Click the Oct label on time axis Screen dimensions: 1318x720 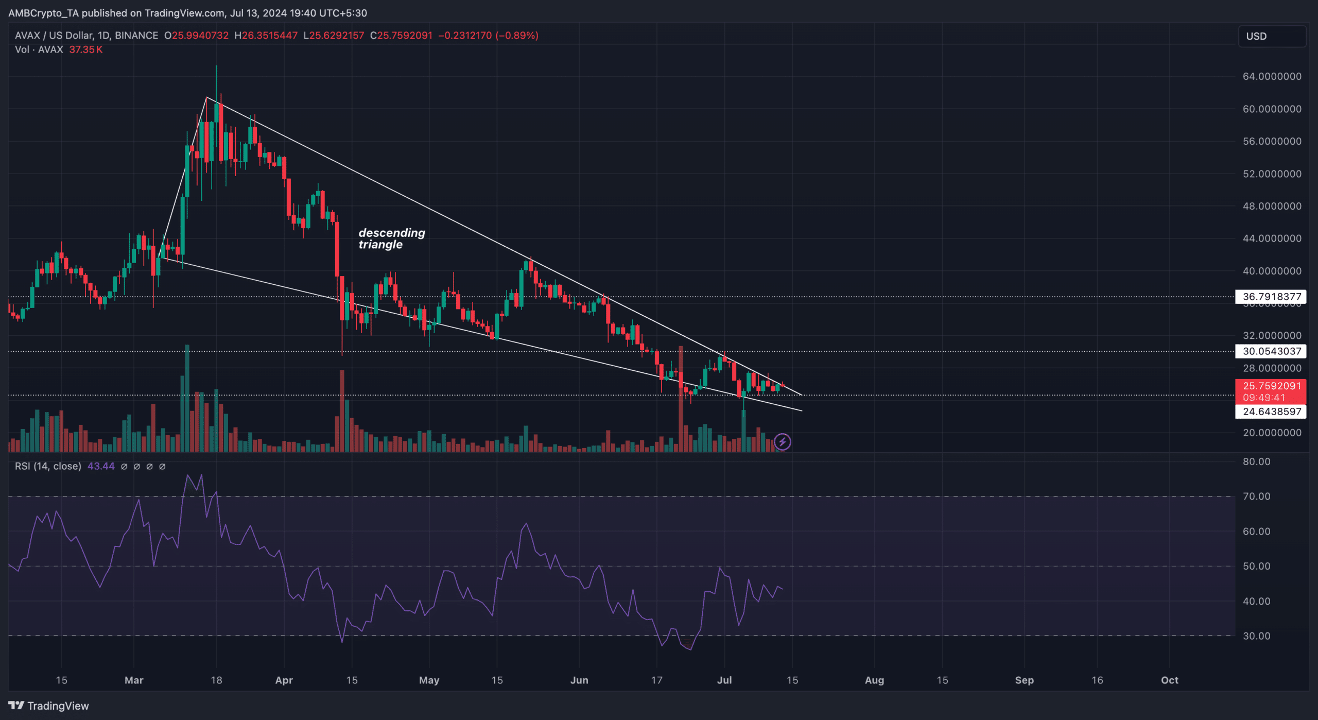(x=1170, y=680)
